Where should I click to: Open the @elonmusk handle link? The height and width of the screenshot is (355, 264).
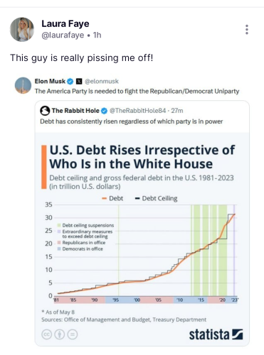click(102, 82)
